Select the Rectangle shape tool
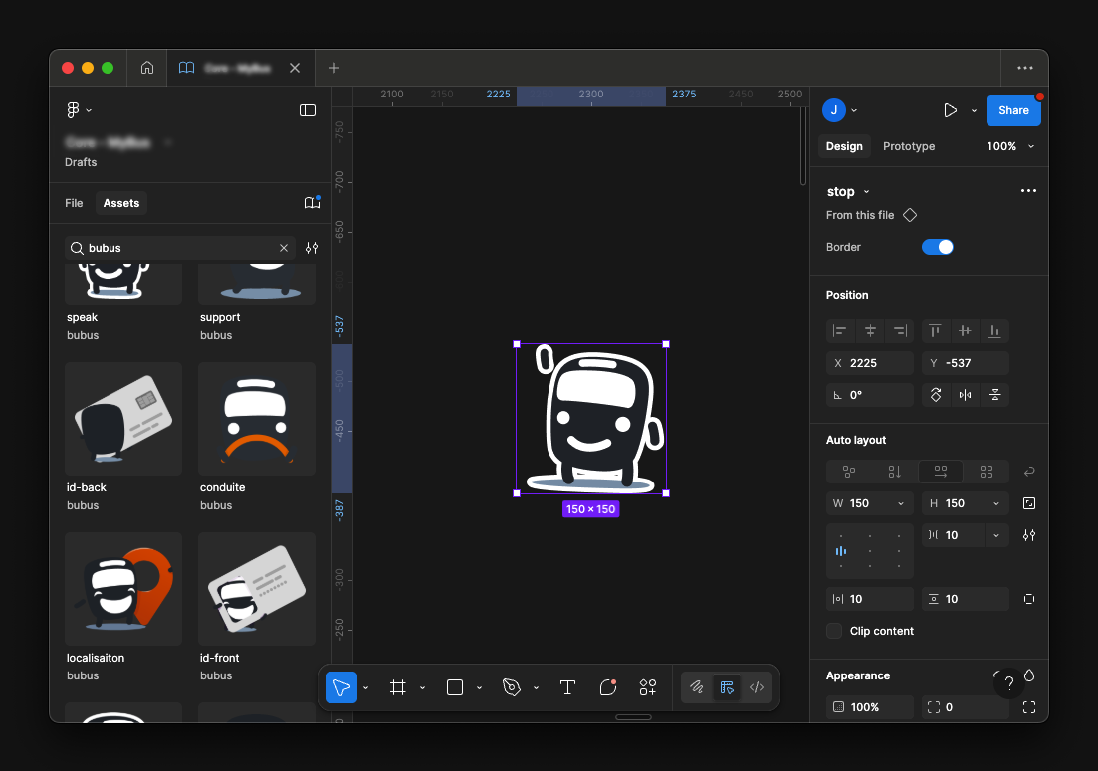This screenshot has height=771, width=1098. (x=455, y=687)
